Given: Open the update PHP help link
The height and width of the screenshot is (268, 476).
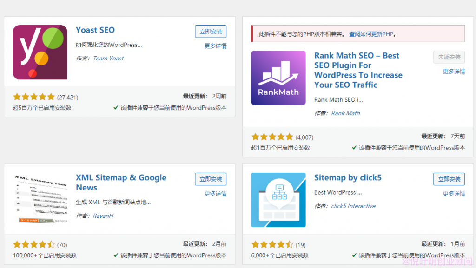Looking at the screenshot, I should click(371, 34).
